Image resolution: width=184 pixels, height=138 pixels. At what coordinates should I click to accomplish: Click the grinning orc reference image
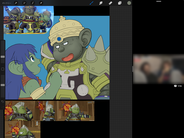tap(22, 129)
